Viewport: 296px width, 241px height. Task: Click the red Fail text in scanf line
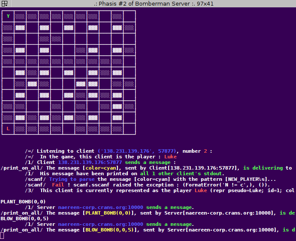(58, 185)
